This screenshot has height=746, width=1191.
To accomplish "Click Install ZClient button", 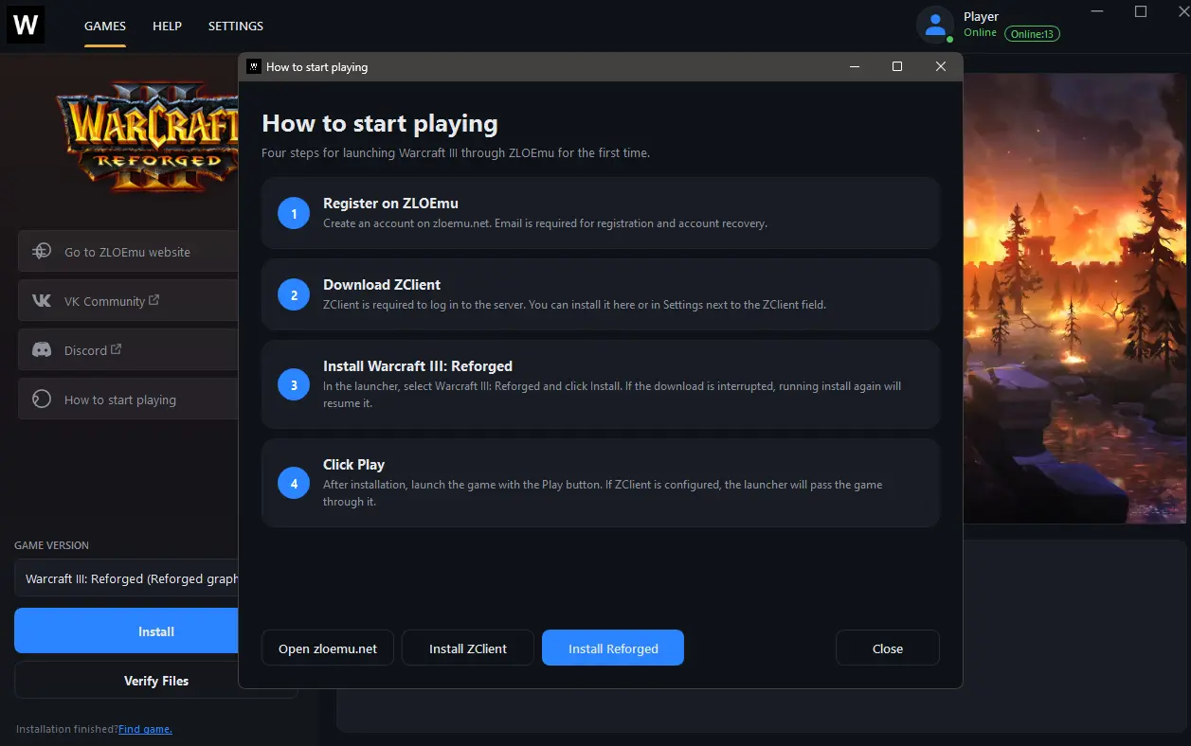I will pyautogui.click(x=468, y=648).
